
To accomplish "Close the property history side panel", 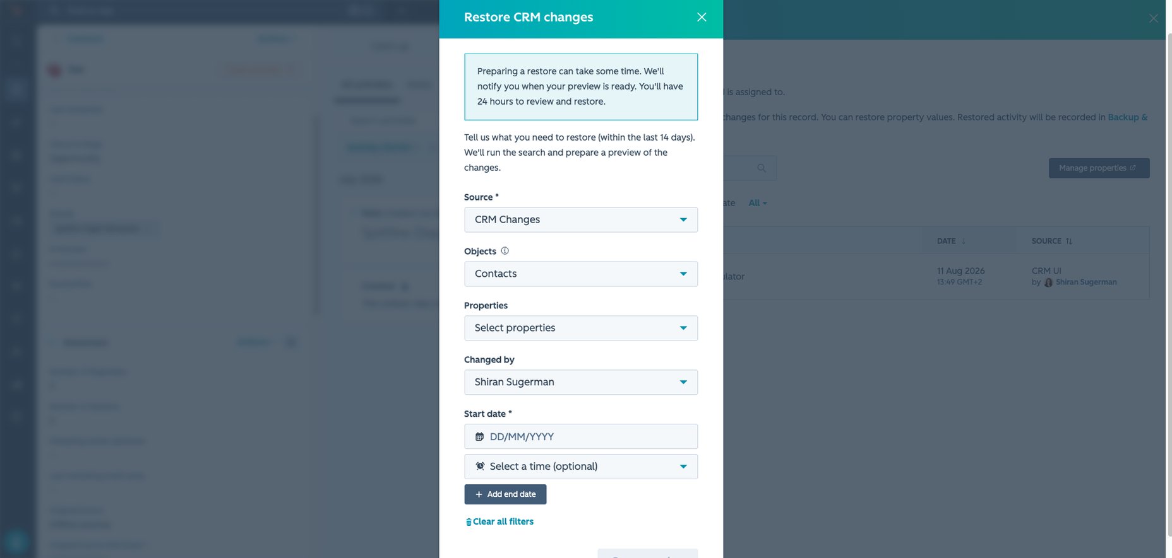I will 1153,18.
